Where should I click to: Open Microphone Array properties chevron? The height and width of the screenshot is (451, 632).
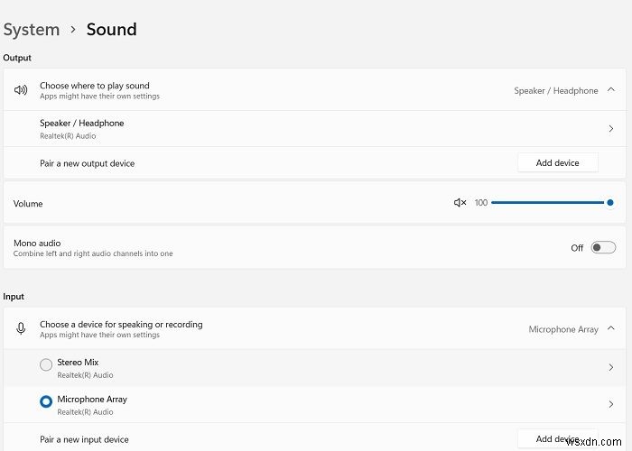point(611,404)
